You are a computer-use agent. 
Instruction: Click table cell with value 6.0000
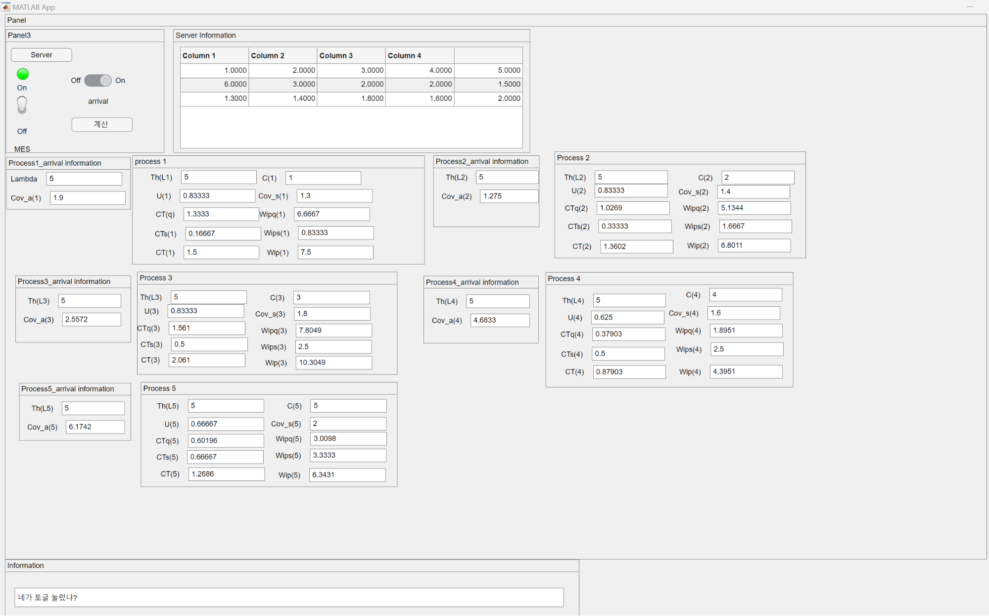click(x=214, y=85)
